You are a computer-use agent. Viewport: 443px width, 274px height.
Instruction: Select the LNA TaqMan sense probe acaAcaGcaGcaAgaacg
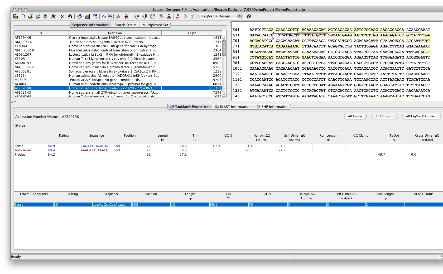pyautogui.click(x=228, y=205)
